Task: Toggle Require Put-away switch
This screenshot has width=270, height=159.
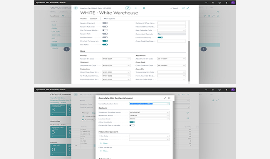Action: point(105,27)
